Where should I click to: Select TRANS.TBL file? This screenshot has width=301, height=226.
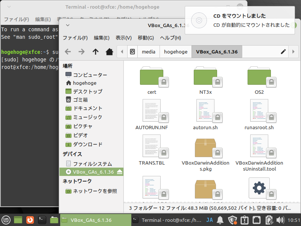(x=152, y=150)
